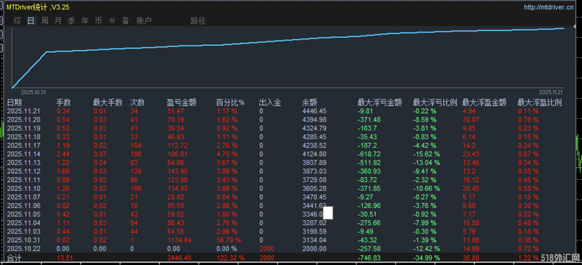Open the 路径 path tab

tap(198, 21)
